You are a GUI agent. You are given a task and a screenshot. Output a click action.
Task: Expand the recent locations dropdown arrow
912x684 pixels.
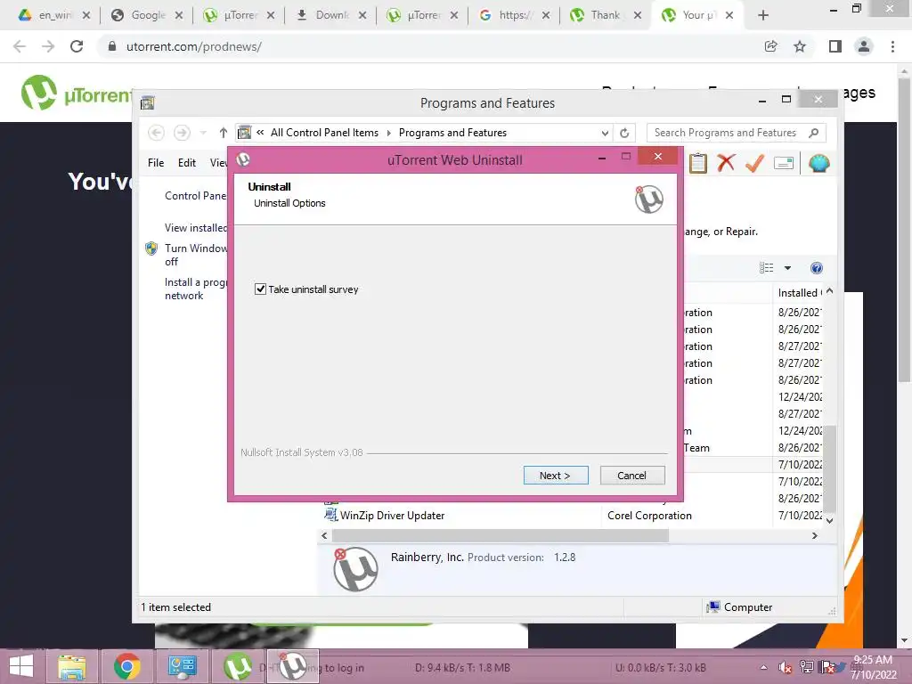pos(203,133)
